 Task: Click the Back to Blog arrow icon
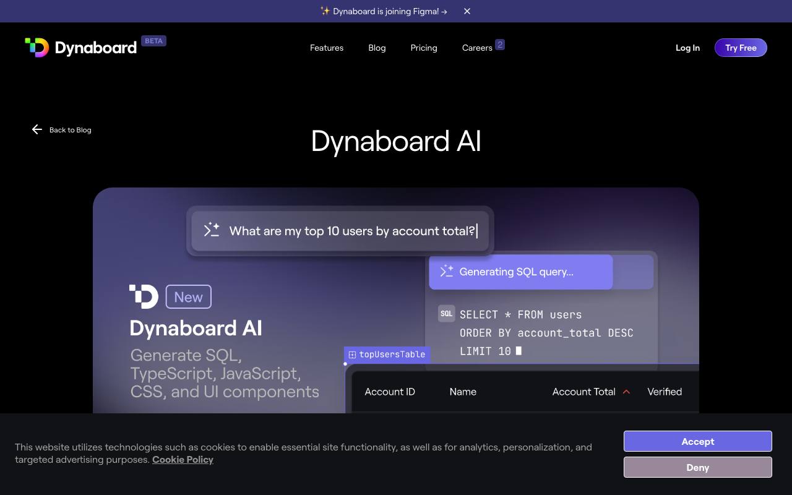tap(37, 129)
